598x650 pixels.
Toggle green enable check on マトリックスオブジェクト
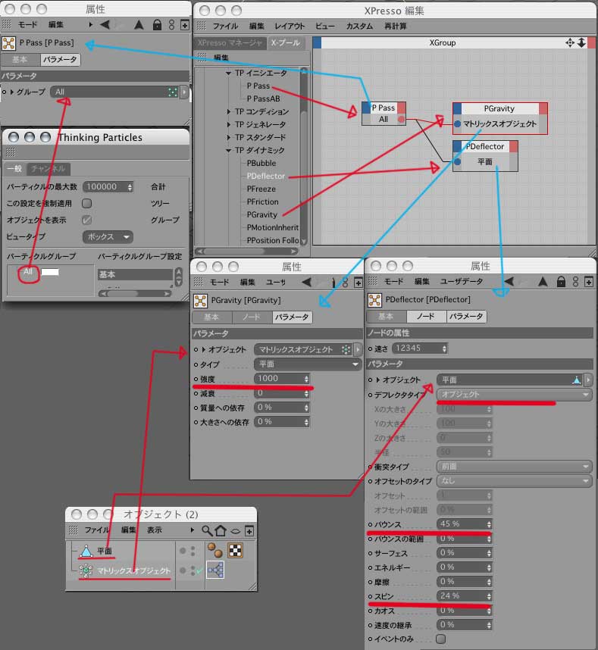pos(199,570)
